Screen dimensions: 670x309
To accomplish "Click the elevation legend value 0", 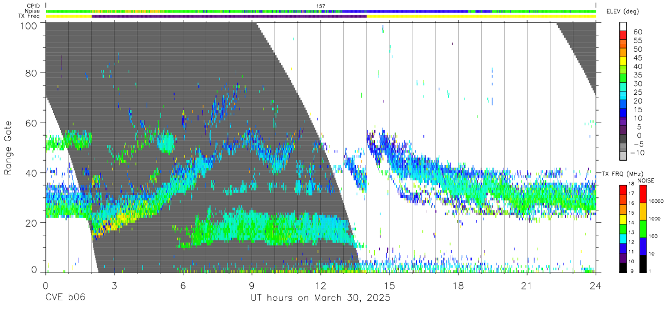I will [x=639, y=135].
